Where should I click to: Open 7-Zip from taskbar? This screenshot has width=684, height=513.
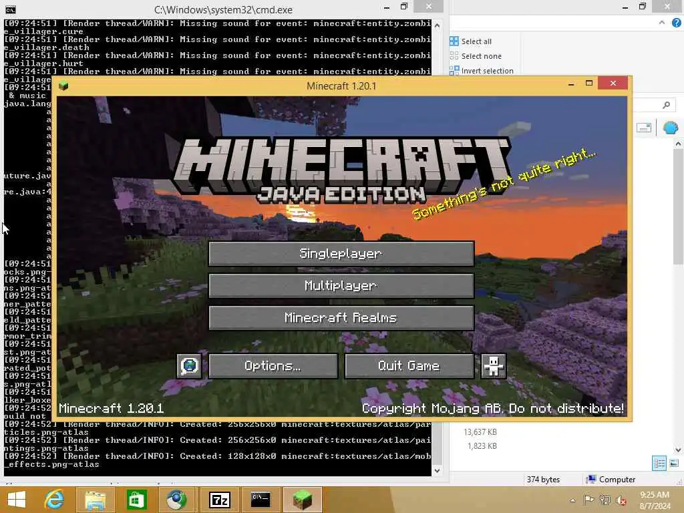point(220,500)
